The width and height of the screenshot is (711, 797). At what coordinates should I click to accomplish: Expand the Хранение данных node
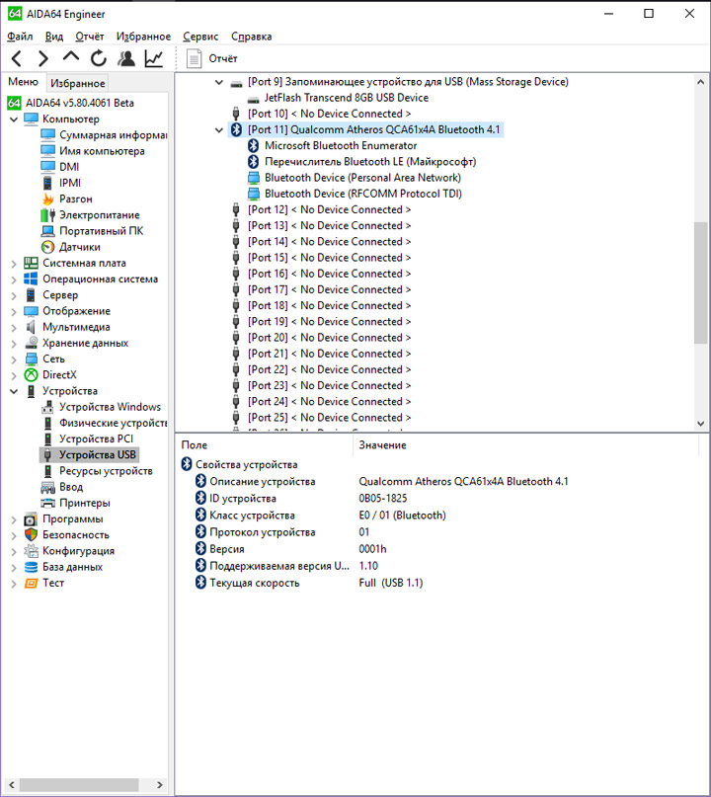click(x=14, y=344)
